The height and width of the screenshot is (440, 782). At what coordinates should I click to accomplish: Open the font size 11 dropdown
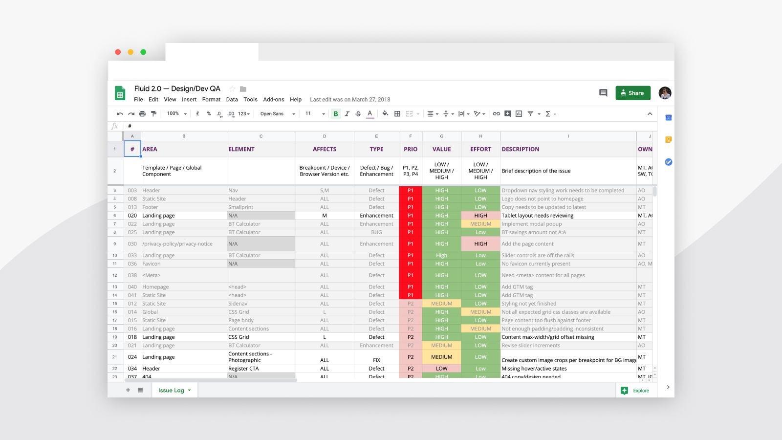point(315,114)
